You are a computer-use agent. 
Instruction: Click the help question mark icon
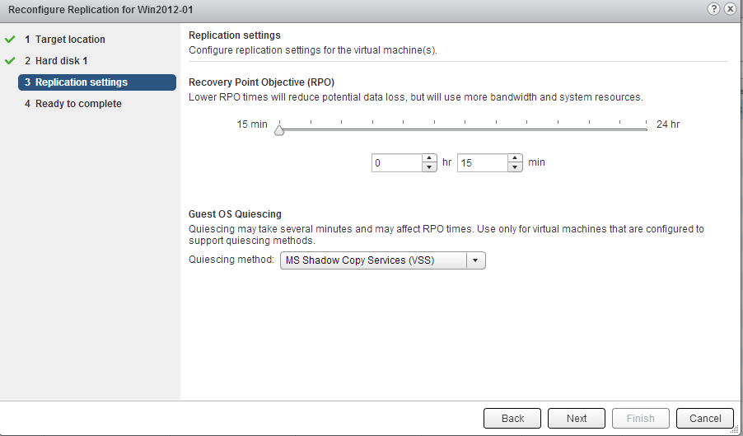coord(713,8)
